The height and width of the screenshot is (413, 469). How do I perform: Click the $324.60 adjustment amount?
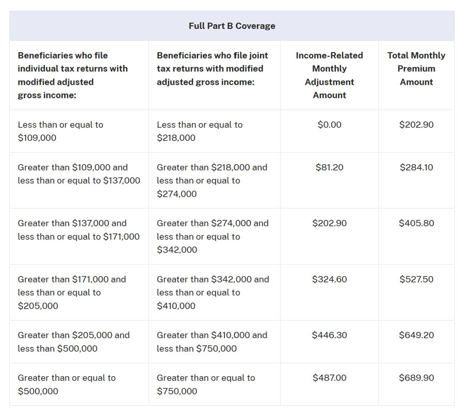pyautogui.click(x=329, y=279)
